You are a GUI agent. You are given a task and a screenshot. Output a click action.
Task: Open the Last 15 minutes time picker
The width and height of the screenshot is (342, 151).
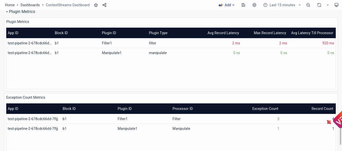[282, 5]
